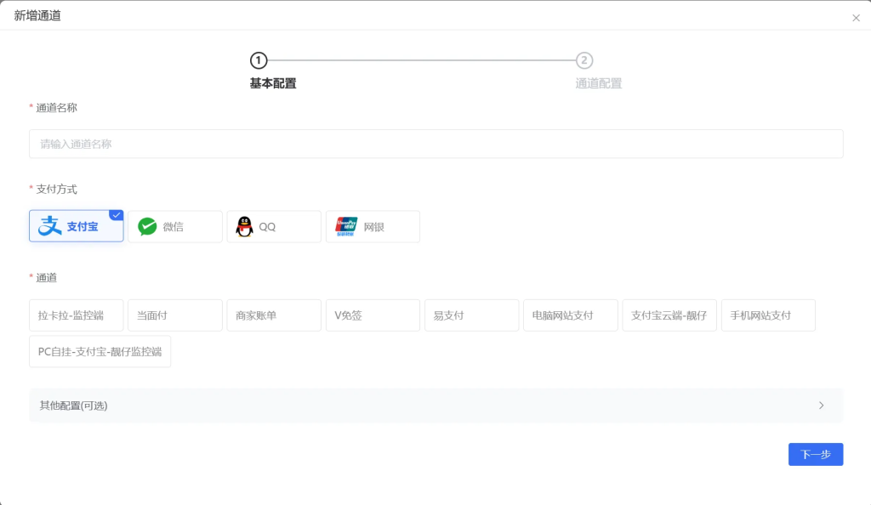The width and height of the screenshot is (871, 505).
Task: Click the Alipay logo icon
Action: click(51, 226)
